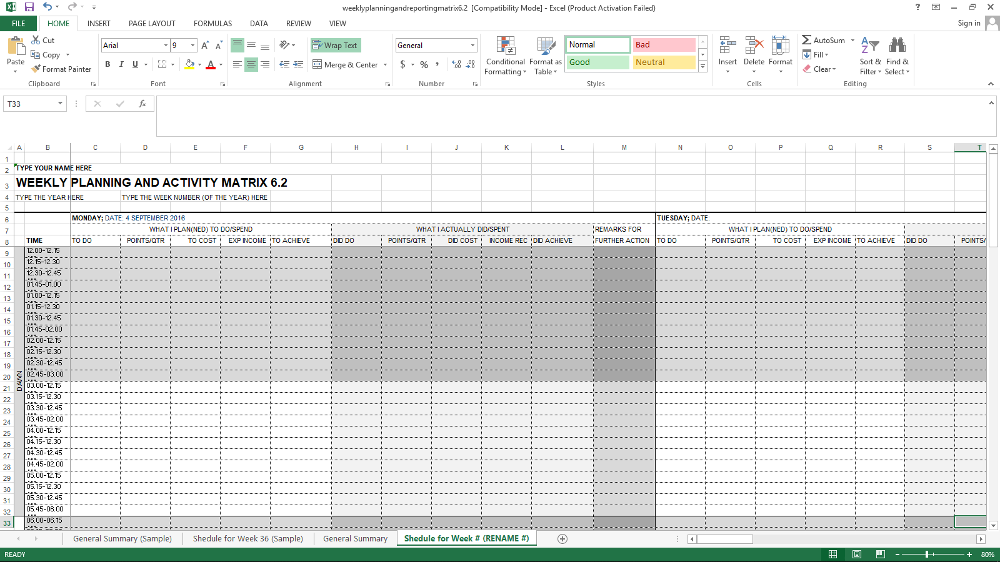Open the General Summary sheet tab
1000x562 pixels.
pos(354,538)
